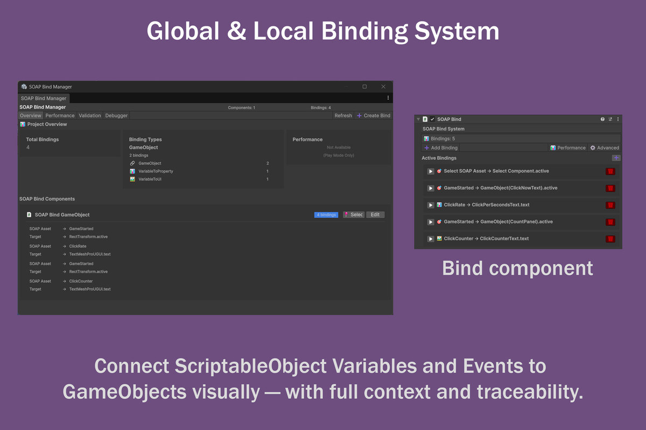The width and height of the screenshot is (646, 430).
Task: Click the chart icon beside Bindings: 5
Action: (x=426, y=139)
